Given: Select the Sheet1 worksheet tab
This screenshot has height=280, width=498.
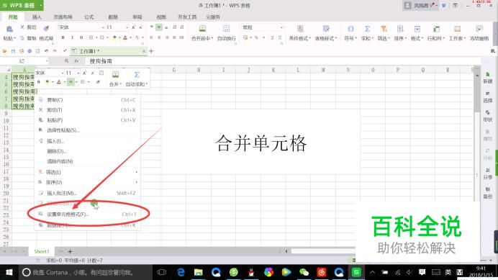Looking at the screenshot, I should tap(42, 251).
